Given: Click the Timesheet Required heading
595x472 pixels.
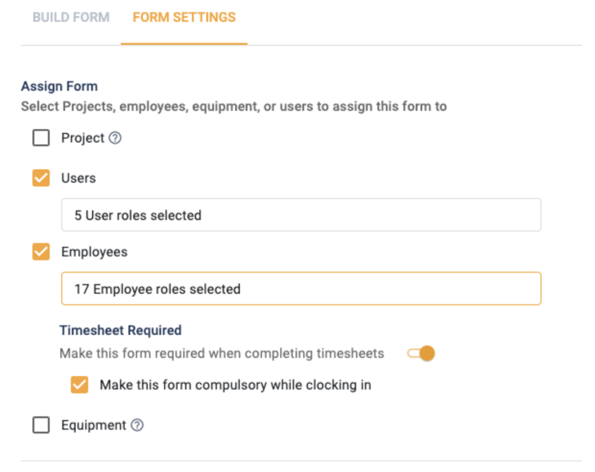Looking at the screenshot, I should (120, 330).
